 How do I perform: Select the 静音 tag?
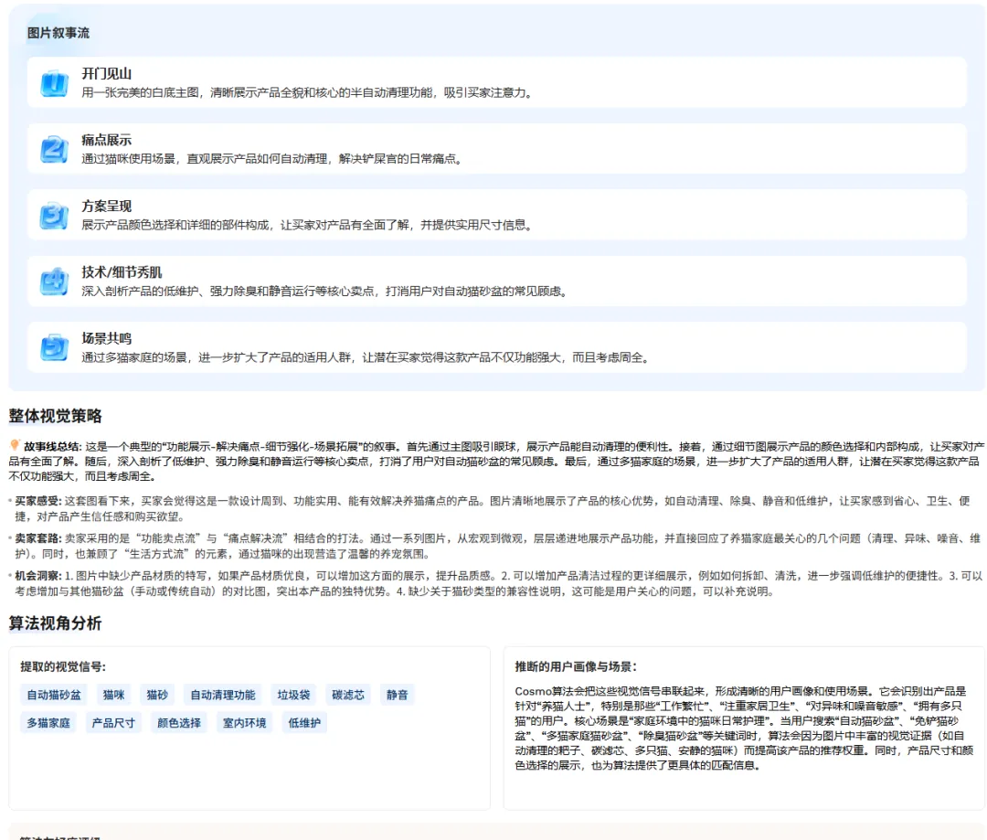(x=398, y=696)
